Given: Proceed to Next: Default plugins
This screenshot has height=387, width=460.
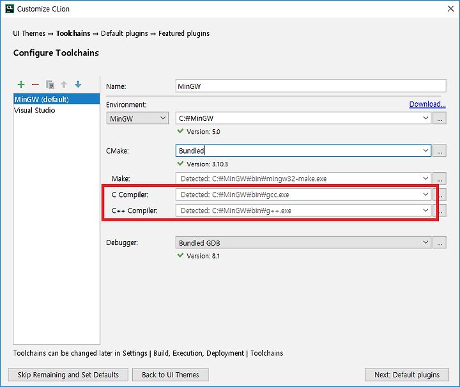Looking at the screenshot, I should click(407, 375).
